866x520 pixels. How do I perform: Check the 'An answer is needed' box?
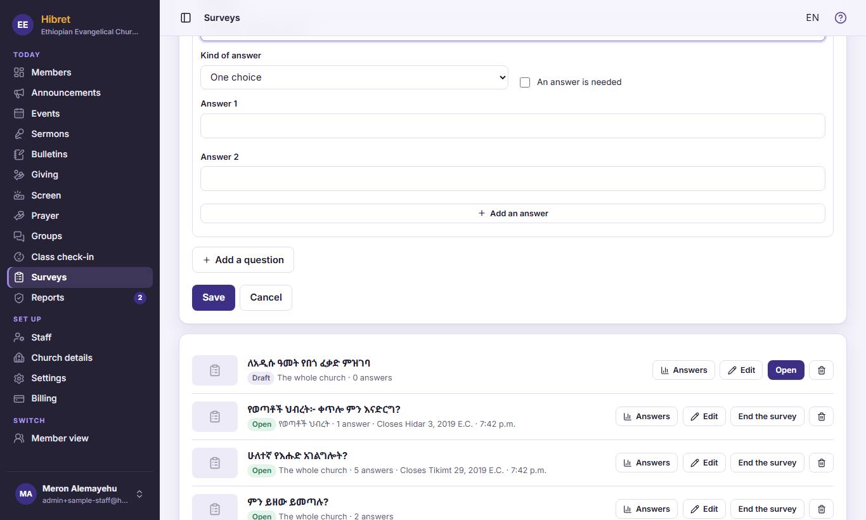(x=525, y=82)
